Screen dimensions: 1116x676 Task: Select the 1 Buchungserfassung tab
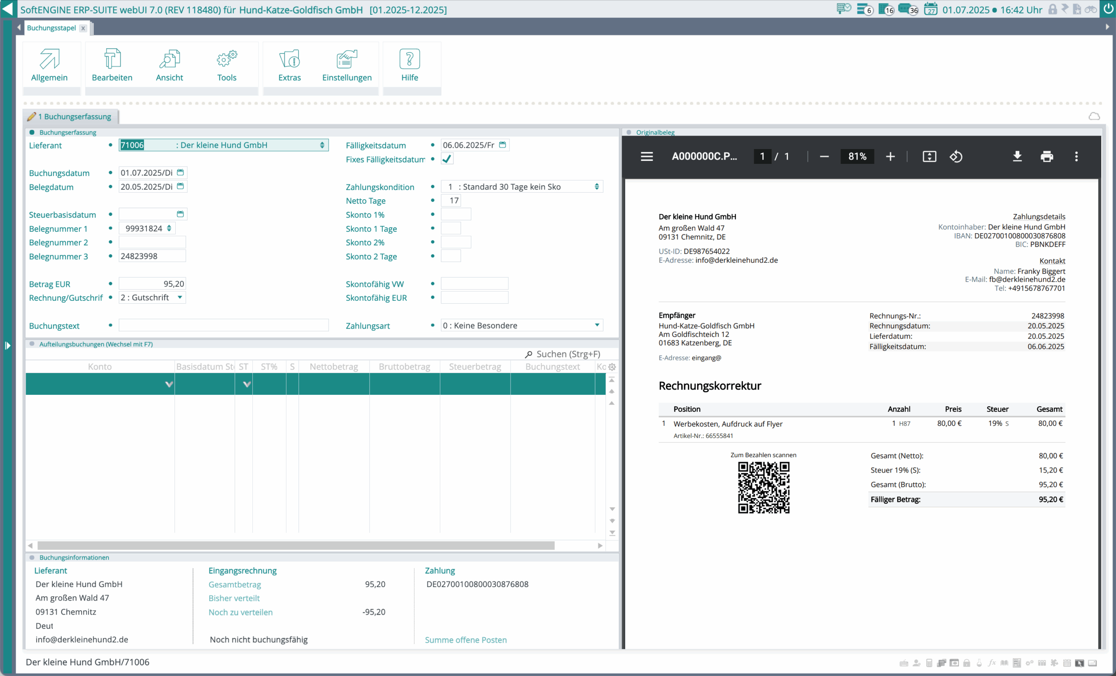(71, 116)
